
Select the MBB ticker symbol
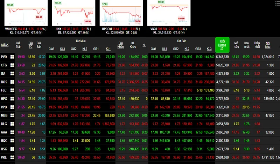point(4,115)
